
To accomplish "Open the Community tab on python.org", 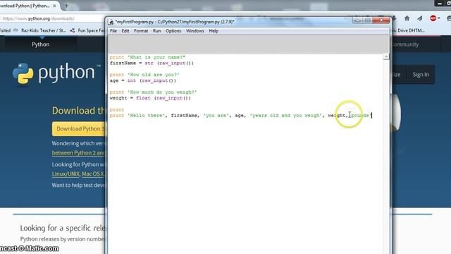I will point(405,44).
